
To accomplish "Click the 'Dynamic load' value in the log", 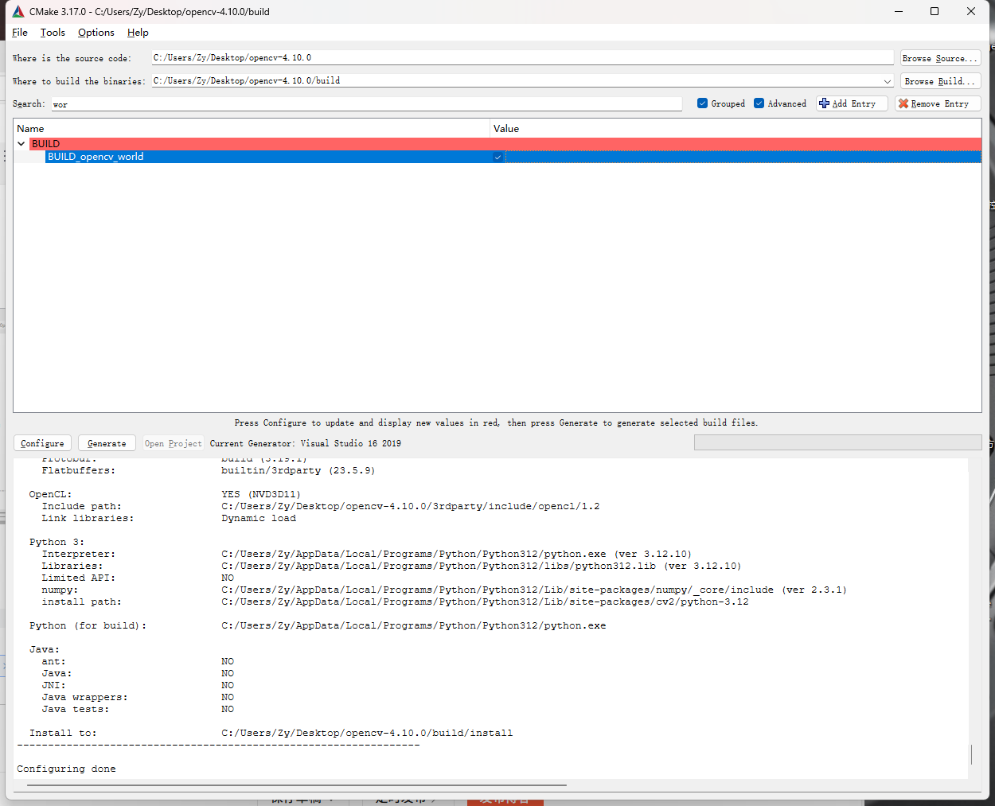I will [259, 518].
